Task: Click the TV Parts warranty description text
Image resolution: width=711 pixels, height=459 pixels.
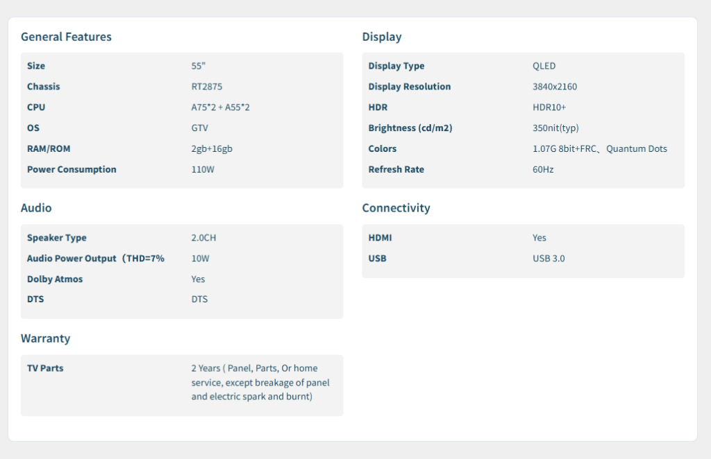Action: [260, 382]
